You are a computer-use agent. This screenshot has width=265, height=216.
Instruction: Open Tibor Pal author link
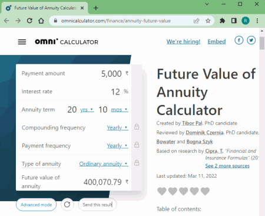pos(192,123)
